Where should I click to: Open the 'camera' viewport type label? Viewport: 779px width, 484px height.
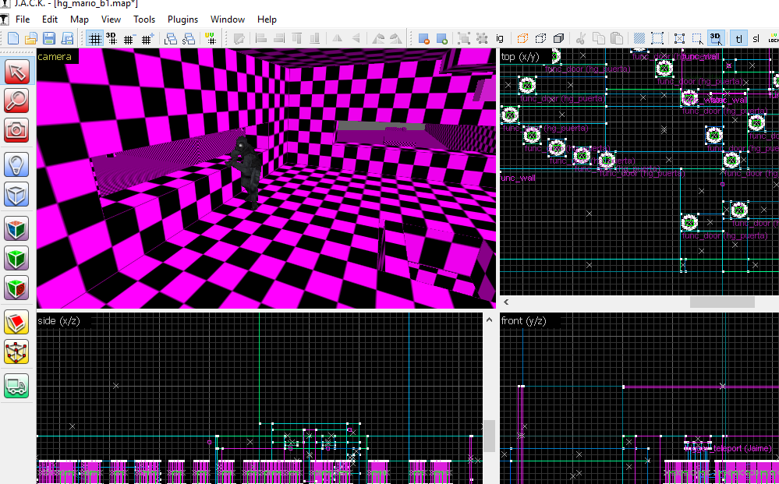coord(54,57)
